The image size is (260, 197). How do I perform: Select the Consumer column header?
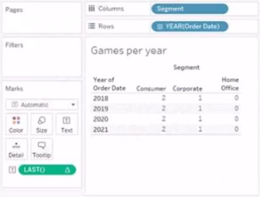[x=149, y=88]
